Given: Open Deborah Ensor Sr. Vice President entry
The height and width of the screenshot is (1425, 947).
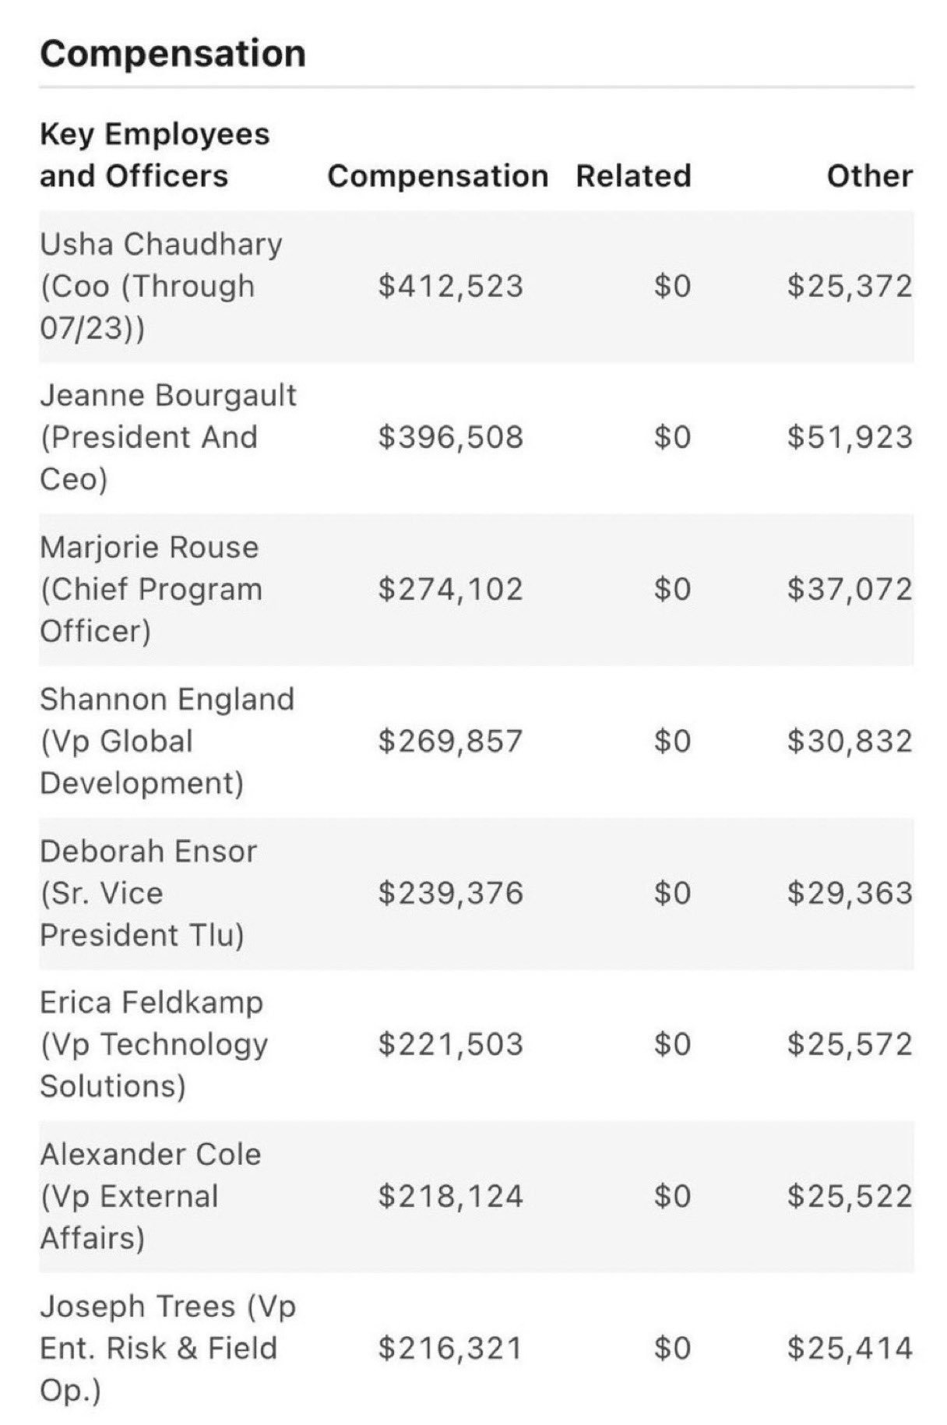Looking at the screenshot, I should click(148, 892).
